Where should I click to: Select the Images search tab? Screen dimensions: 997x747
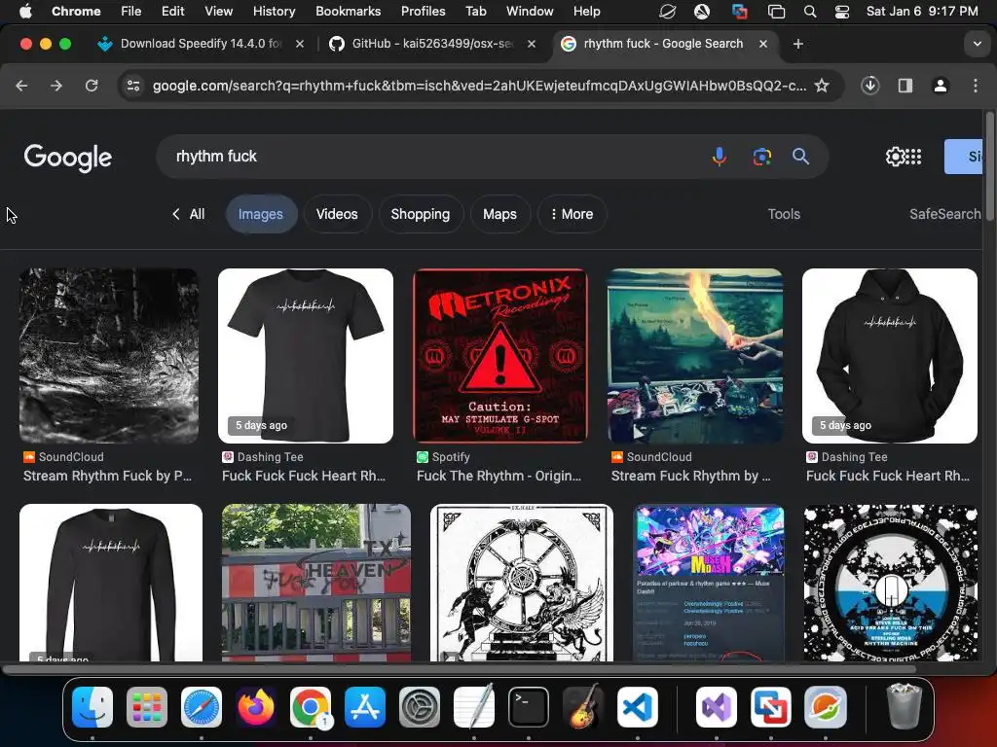click(261, 214)
